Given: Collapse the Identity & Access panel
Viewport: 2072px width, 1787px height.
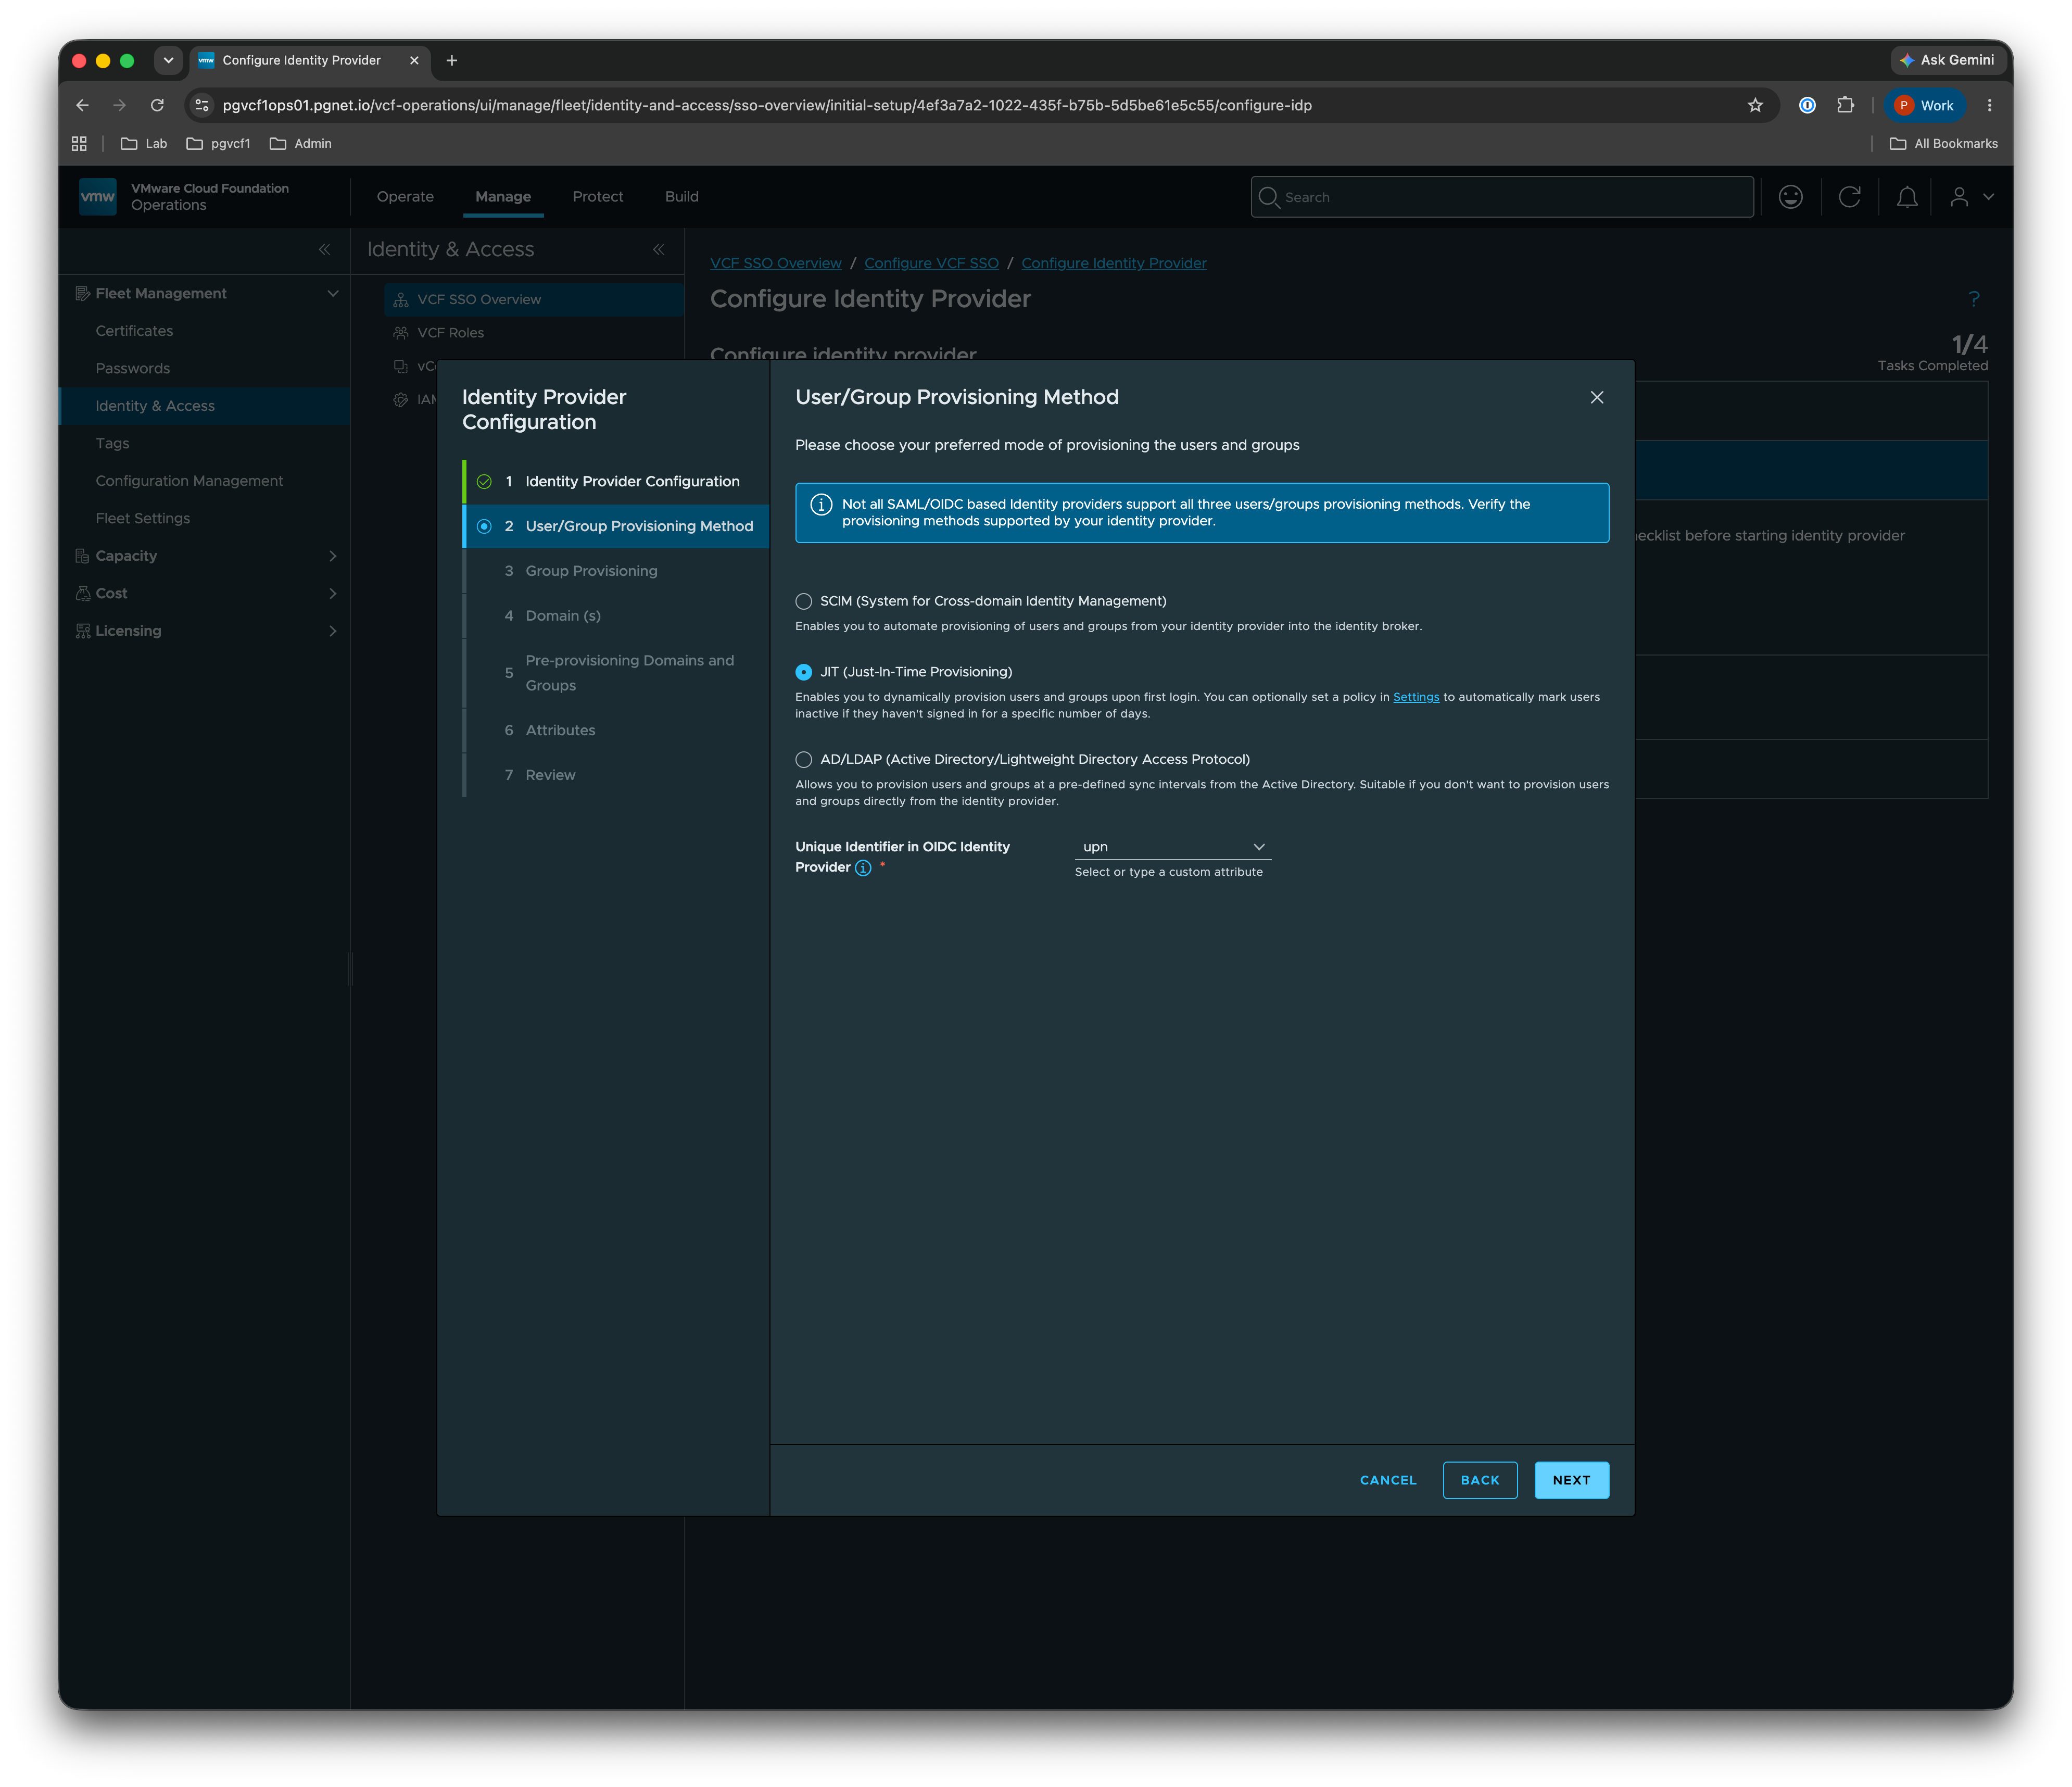Looking at the screenshot, I should (x=658, y=250).
